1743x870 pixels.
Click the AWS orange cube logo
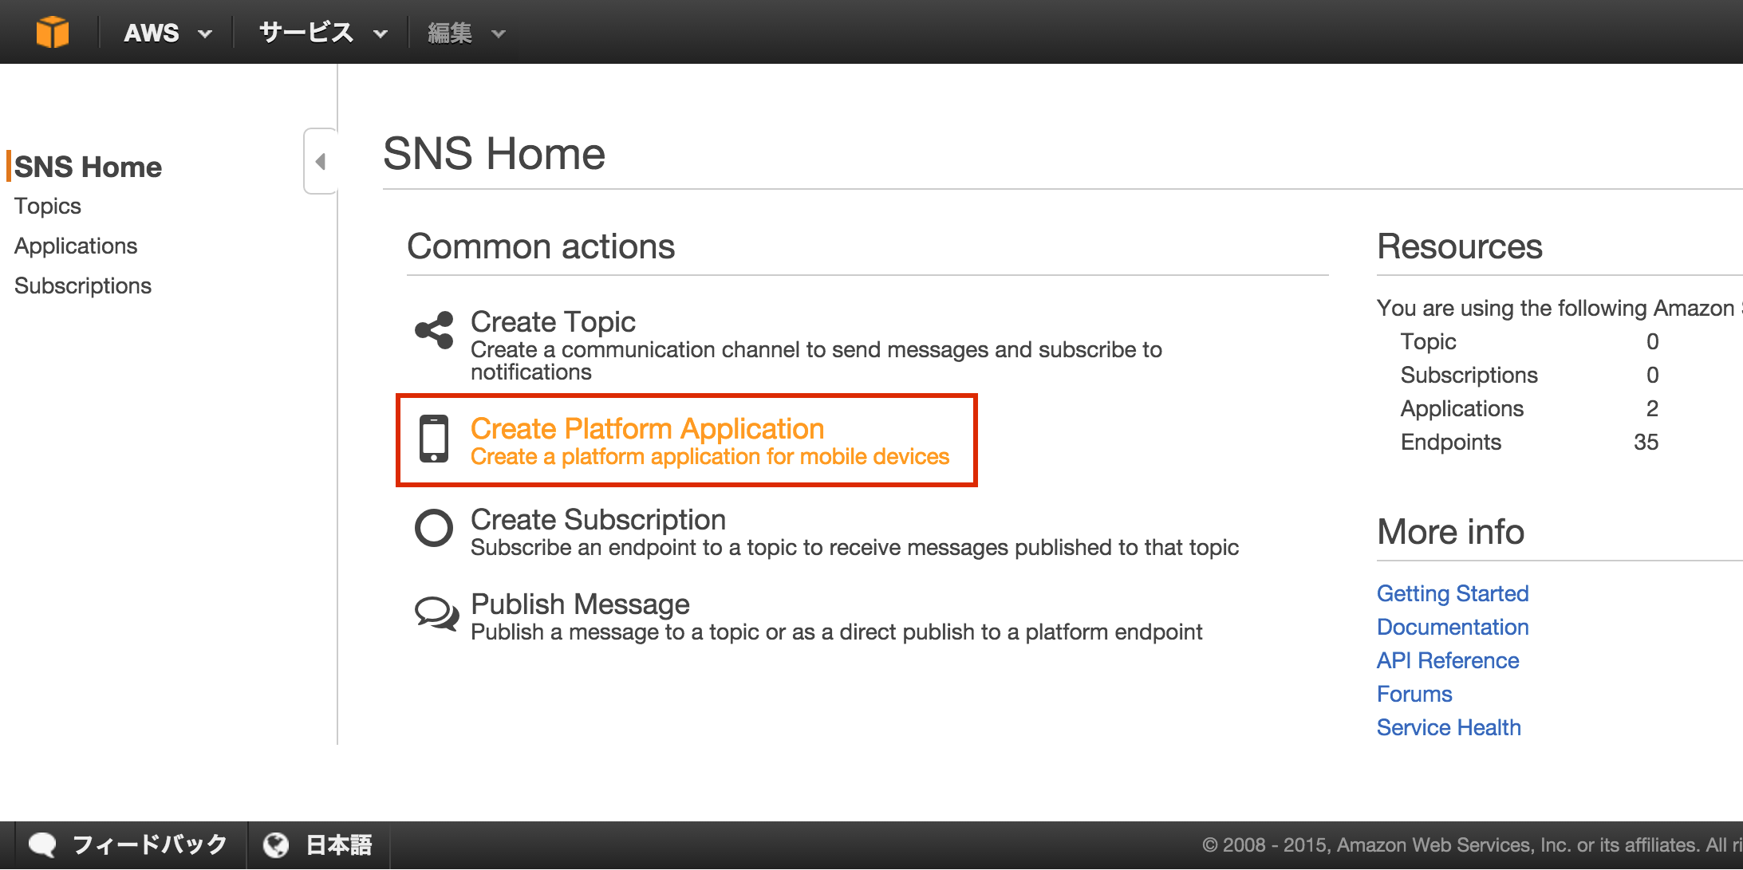(53, 33)
